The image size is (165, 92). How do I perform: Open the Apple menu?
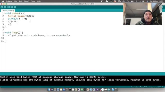point(3,1)
